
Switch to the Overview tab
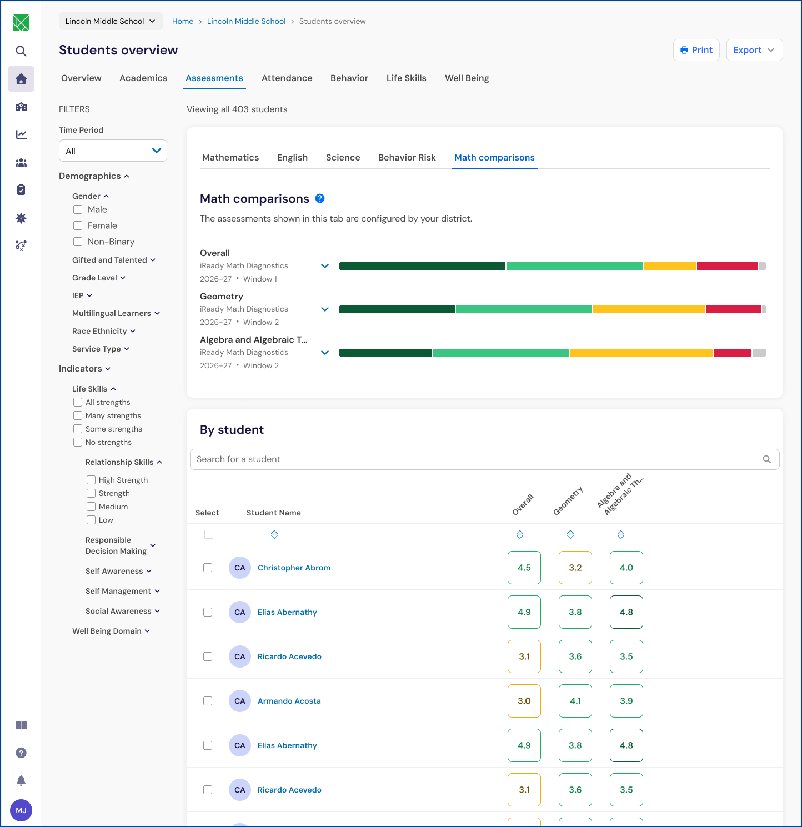[81, 78]
